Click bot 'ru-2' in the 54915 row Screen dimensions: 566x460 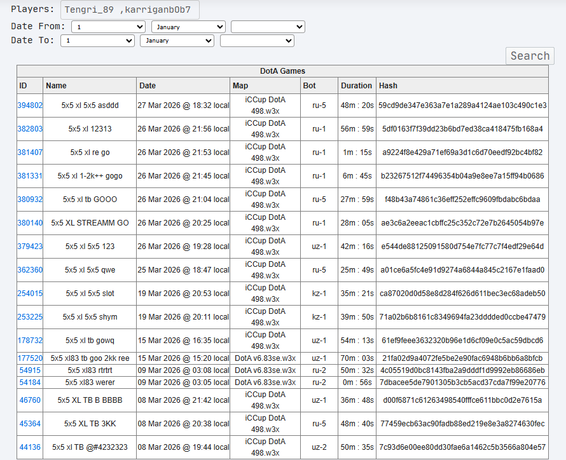[319, 370]
